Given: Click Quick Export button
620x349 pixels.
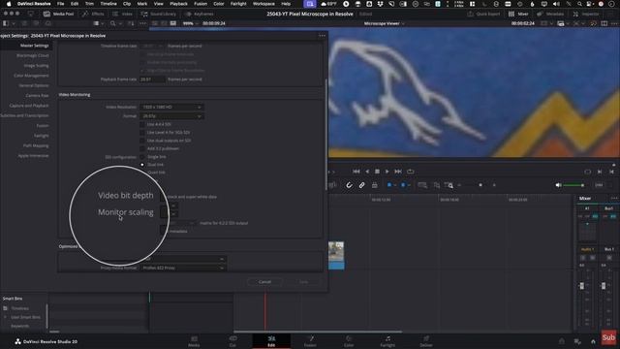Looking at the screenshot, I should tap(484, 14).
